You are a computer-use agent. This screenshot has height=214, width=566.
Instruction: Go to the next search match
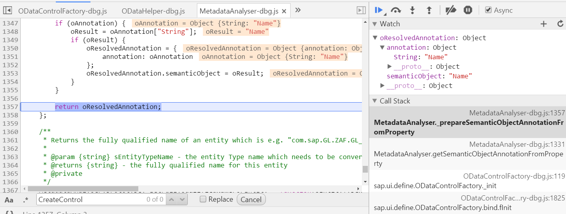[x=182, y=200]
